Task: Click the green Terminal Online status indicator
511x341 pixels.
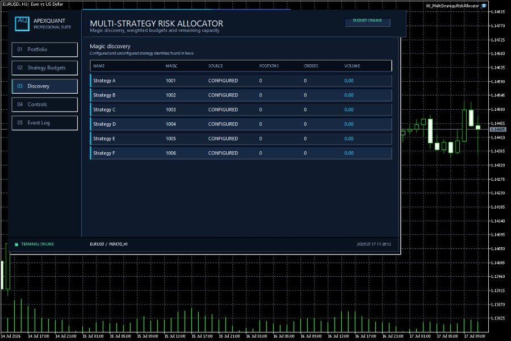Action: tap(16, 244)
